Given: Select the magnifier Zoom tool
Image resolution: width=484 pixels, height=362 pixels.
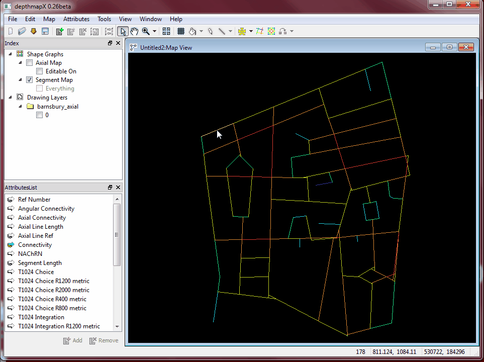Looking at the screenshot, I should 146,31.
